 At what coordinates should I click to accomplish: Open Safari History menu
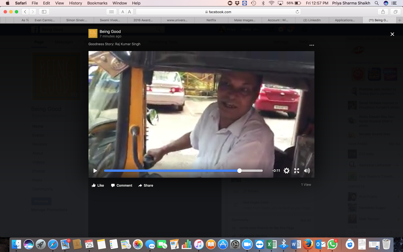click(76, 3)
